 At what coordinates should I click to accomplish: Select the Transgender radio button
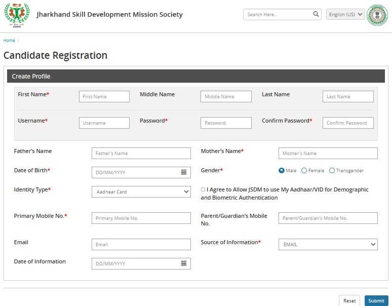pyautogui.click(x=332, y=171)
